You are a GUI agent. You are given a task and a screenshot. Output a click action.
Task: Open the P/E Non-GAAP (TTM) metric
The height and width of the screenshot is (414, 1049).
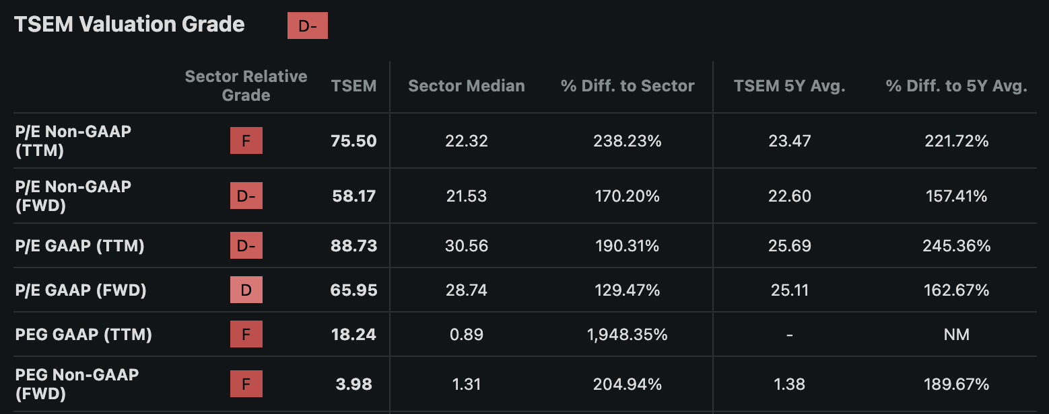[x=73, y=141]
